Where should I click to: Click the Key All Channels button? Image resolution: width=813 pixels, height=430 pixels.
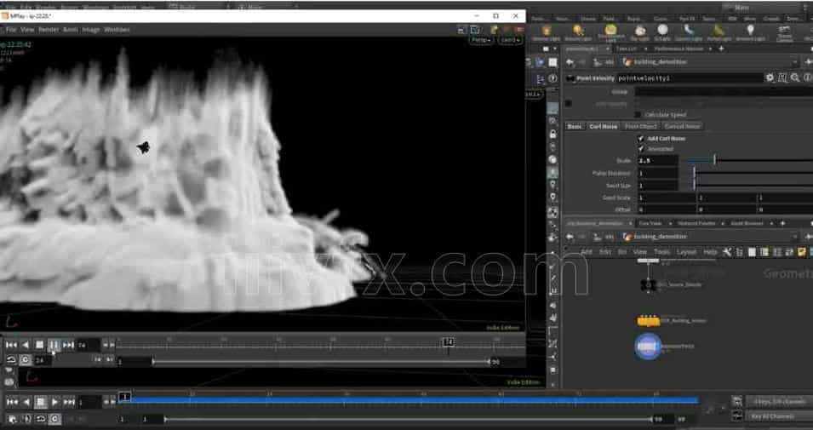pos(779,416)
